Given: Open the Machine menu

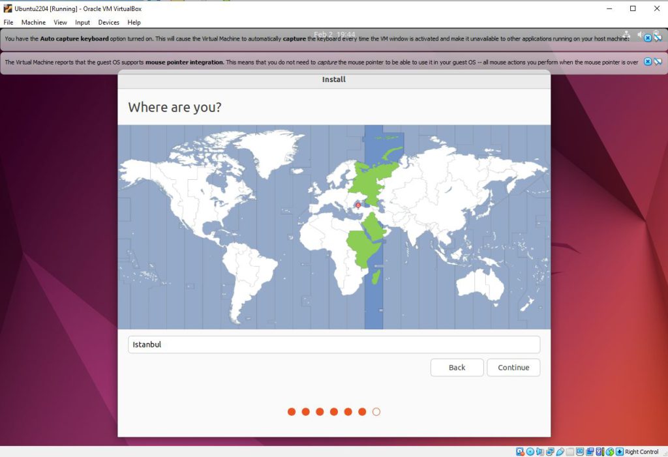Looking at the screenshot, I should (33, 22).
